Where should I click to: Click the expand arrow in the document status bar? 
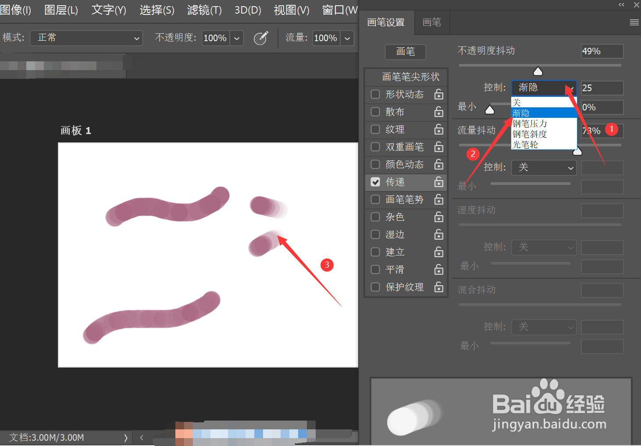click(125, 437)
